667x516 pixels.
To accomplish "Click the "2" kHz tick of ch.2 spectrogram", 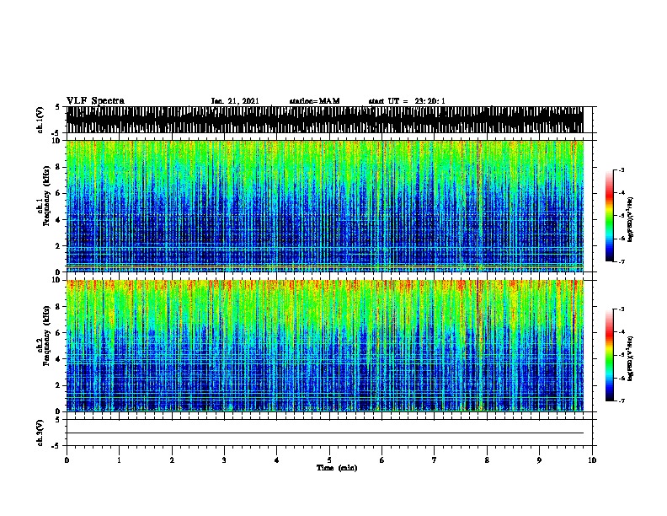I will pyautogui.click(x=59, y=385).
